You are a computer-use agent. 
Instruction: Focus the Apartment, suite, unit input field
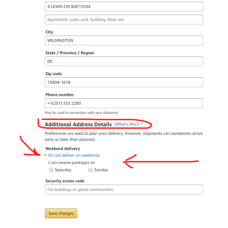[x=124, y=20]
